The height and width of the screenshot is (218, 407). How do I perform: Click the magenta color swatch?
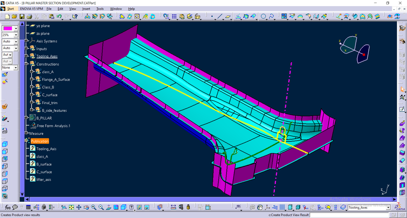point(8,28)
